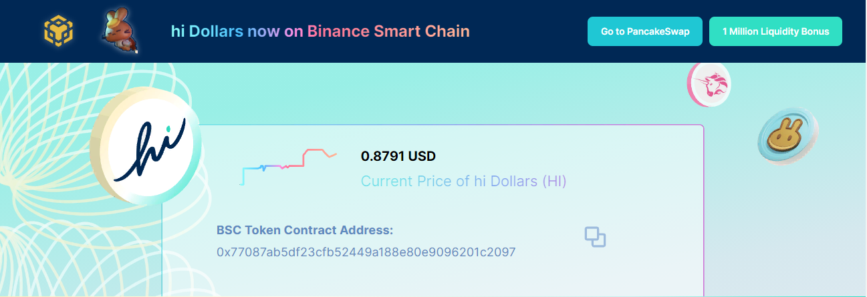Select the 0x77087ab5… contract address text
This screenshot has width=867, height=297.
pos(366,252)
